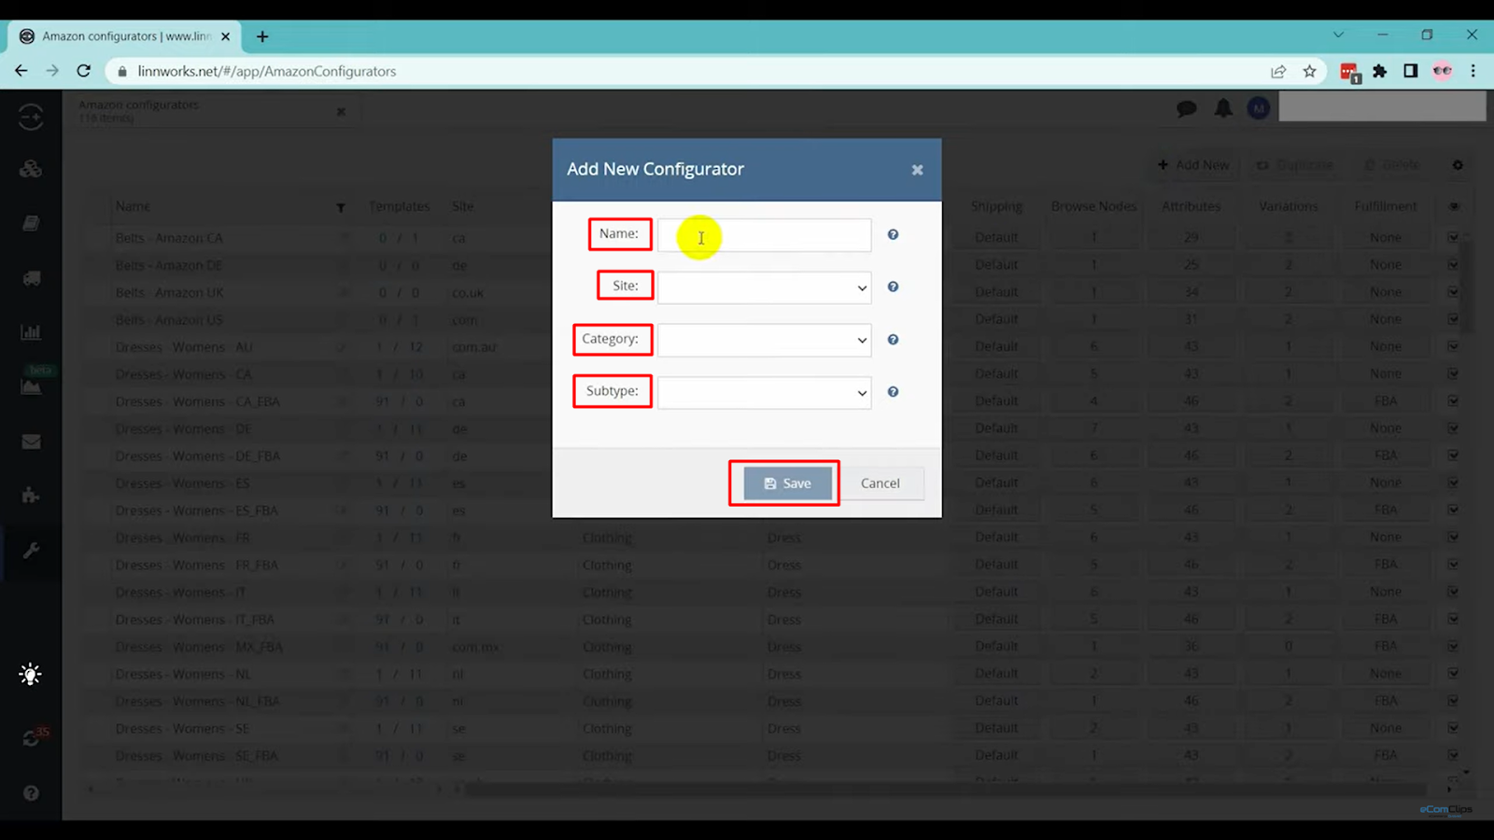Toggle checkbox for Belts - Amazon US row

pos(1453,319)
